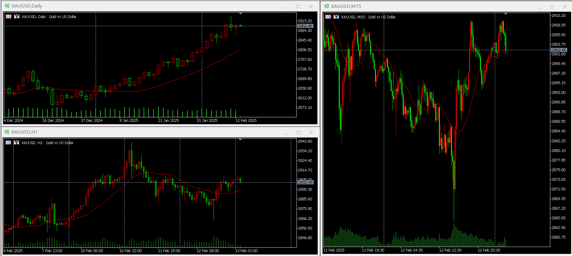Screen dimensions: 572x256
Task: Click date label 4 Dec 2024 on Daily chart
Action: [14, 121]
